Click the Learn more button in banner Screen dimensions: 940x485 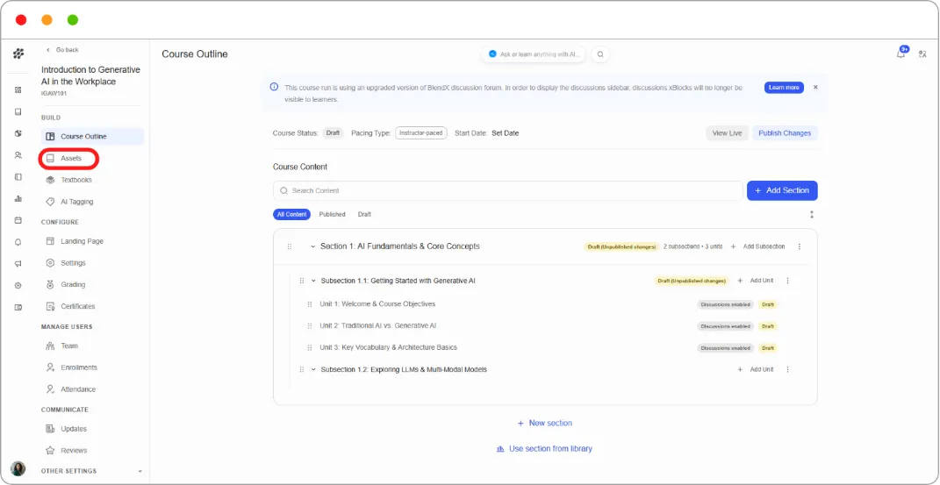click(784, 88)
